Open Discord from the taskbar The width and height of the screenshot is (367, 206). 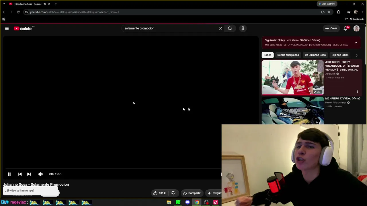pos(188,202)
